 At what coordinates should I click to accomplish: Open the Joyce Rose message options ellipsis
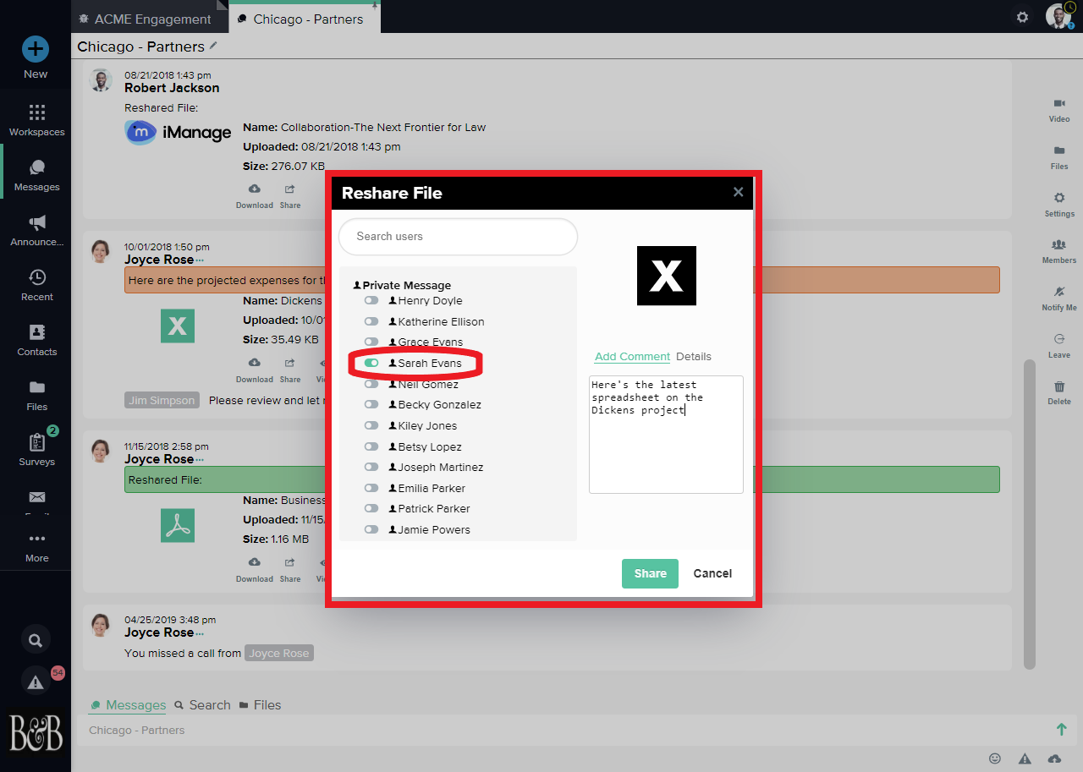pyautogui.click(x=200, y=260)
